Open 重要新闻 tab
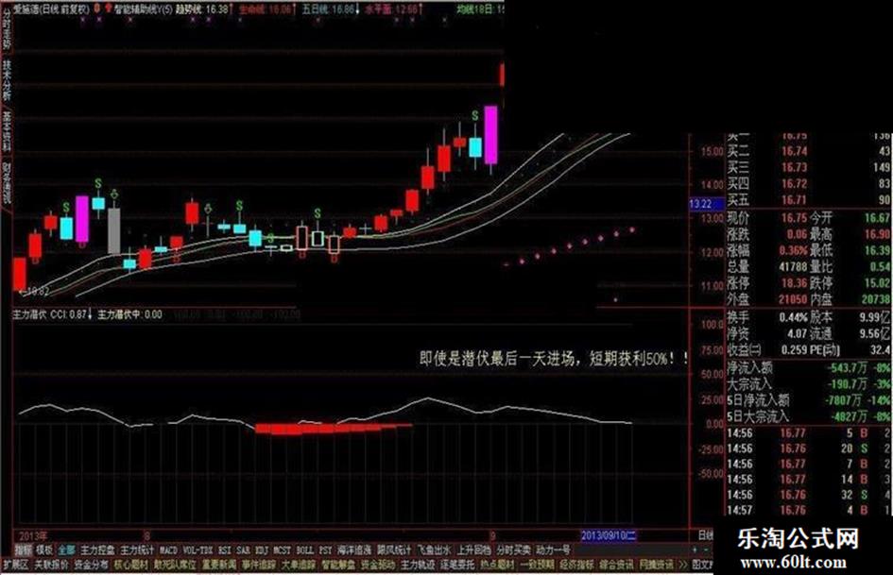 coord(219,565)
